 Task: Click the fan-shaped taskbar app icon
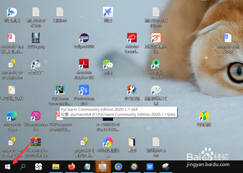coord(39,167)
